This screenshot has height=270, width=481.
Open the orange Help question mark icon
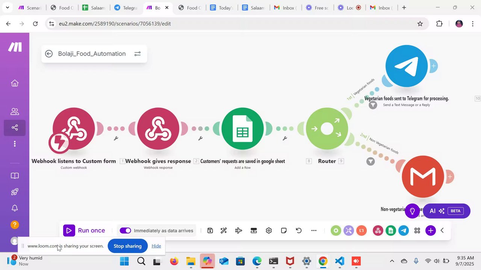15,225
